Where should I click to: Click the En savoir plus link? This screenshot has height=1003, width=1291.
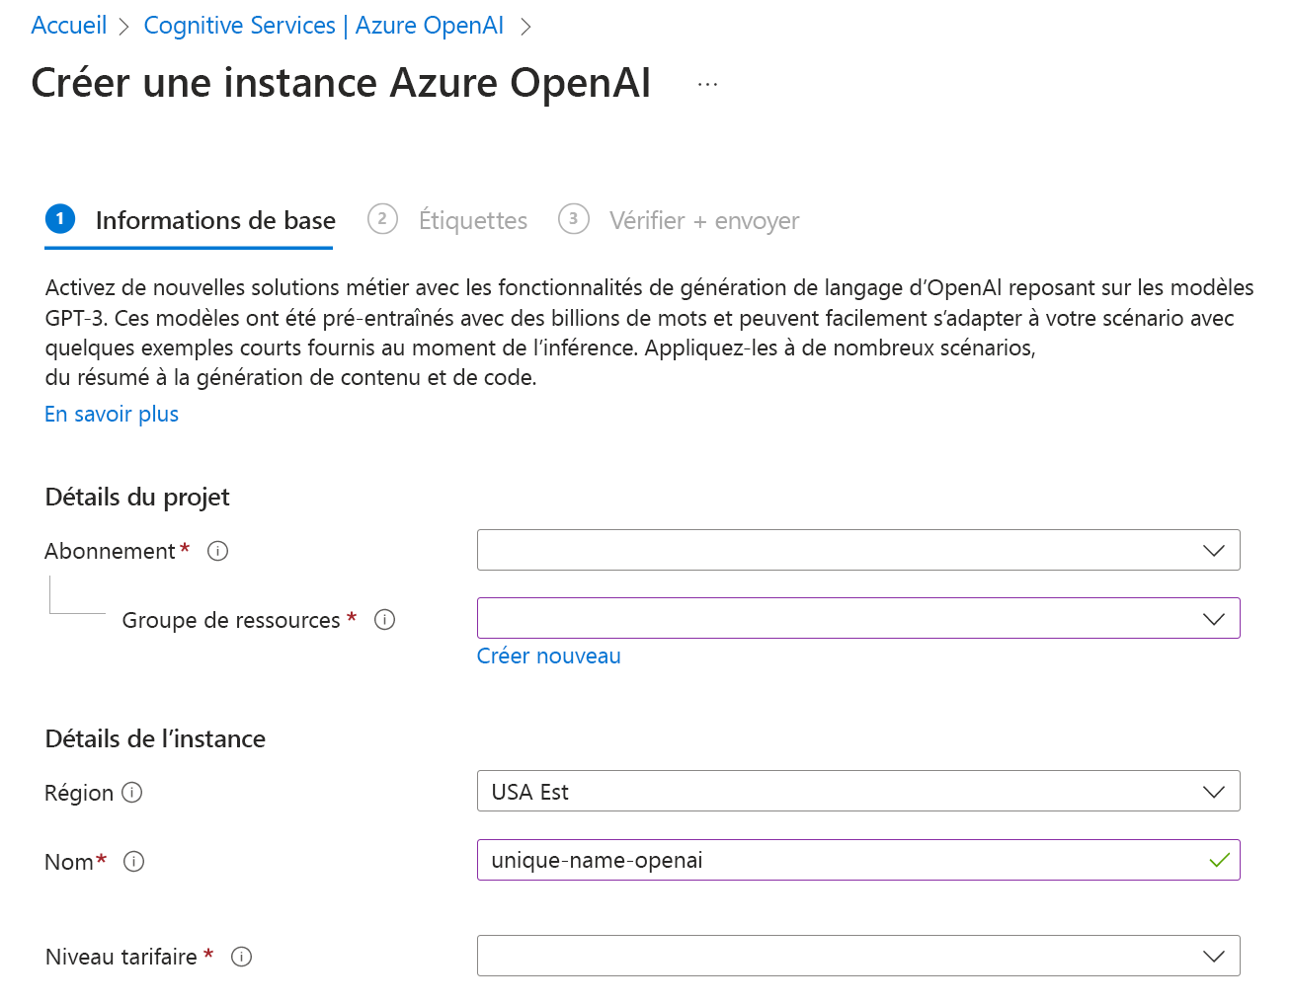112,414
